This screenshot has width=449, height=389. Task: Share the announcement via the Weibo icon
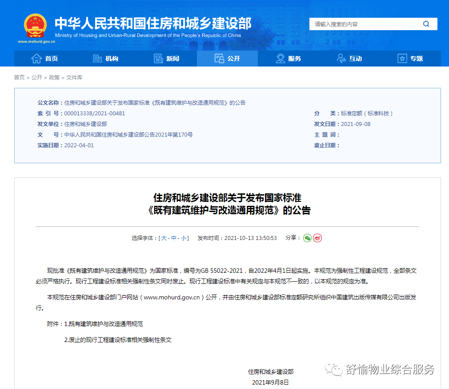click(317, 238)
